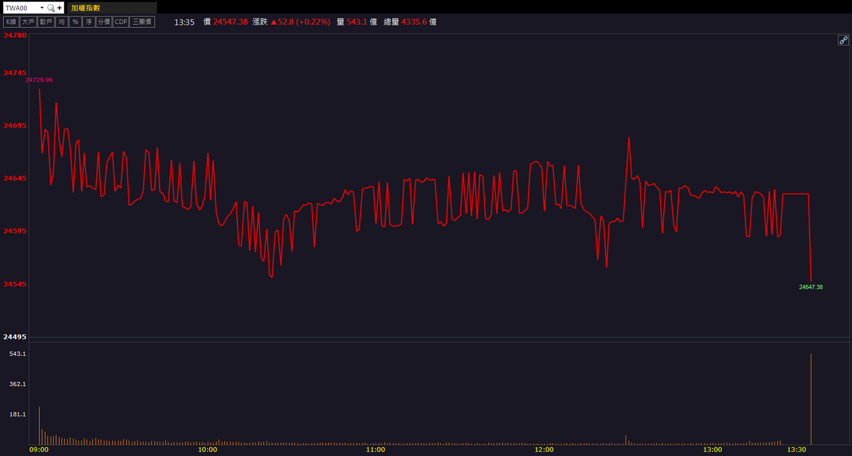Click the 24780 y-axis label
This screenshot has height=456, width=852.
[x=15, y=35]
